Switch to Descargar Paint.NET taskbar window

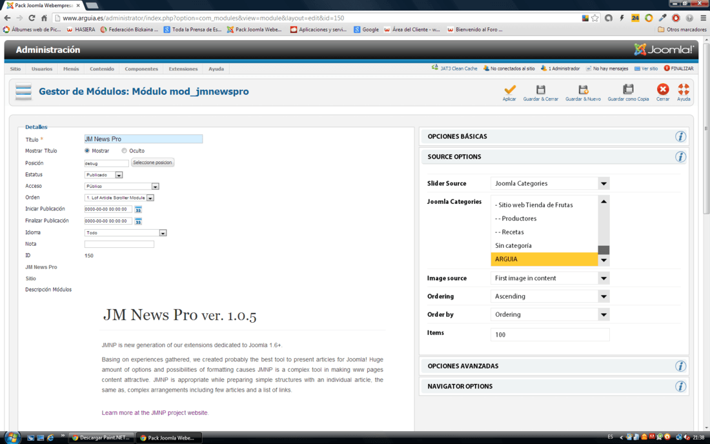tap(101, 438)
